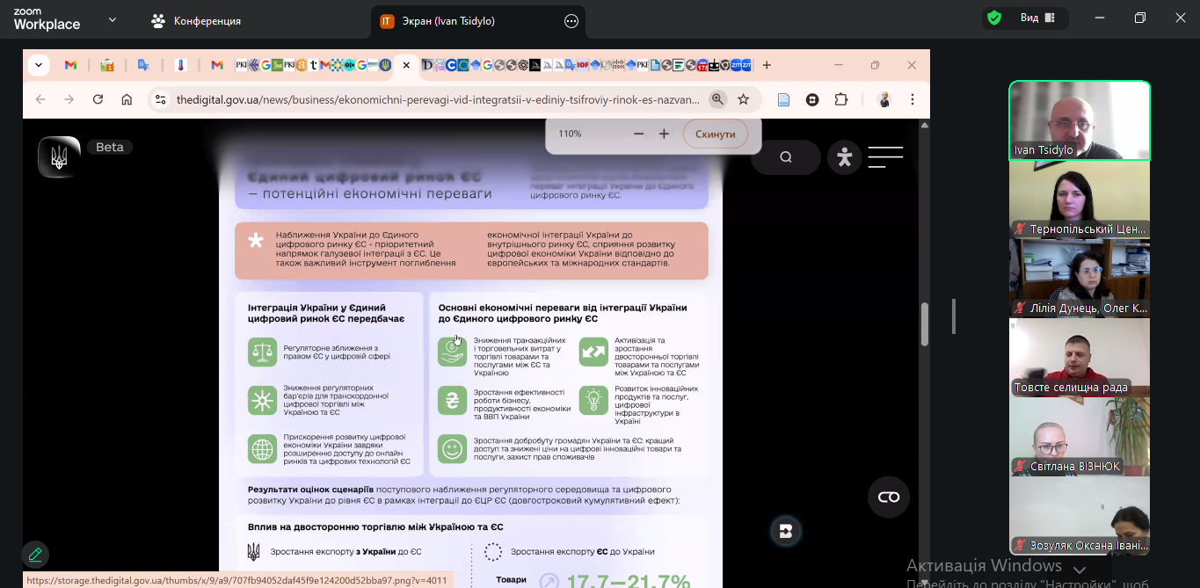The image size is (1200, 588).
Task: Switch to the Конференция tab
Action: [197, 21]
